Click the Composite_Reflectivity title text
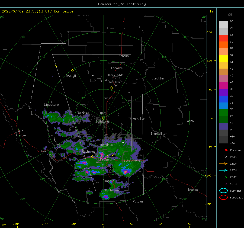Viewport: 244px width, 228px height. pos(122,4)
